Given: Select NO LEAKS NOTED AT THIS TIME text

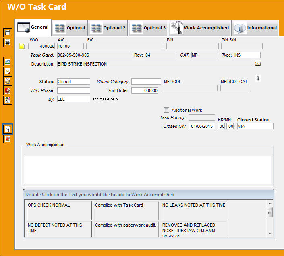Looking at the screenshot, I should point(194,211).
